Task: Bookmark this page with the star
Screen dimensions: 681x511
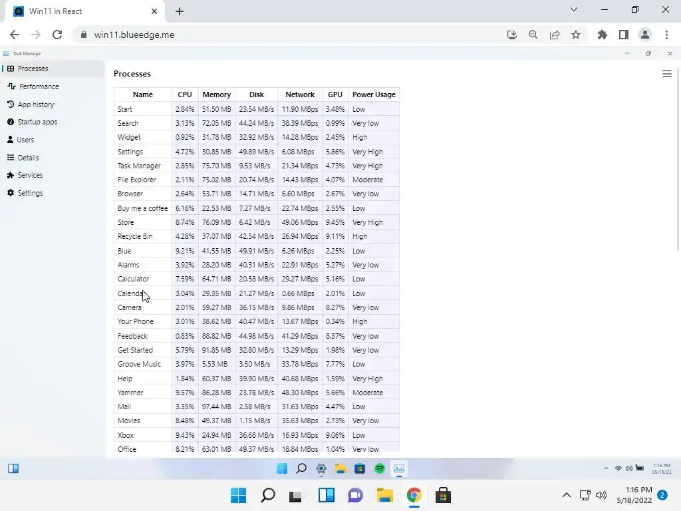Action: [x=576, y=35]
